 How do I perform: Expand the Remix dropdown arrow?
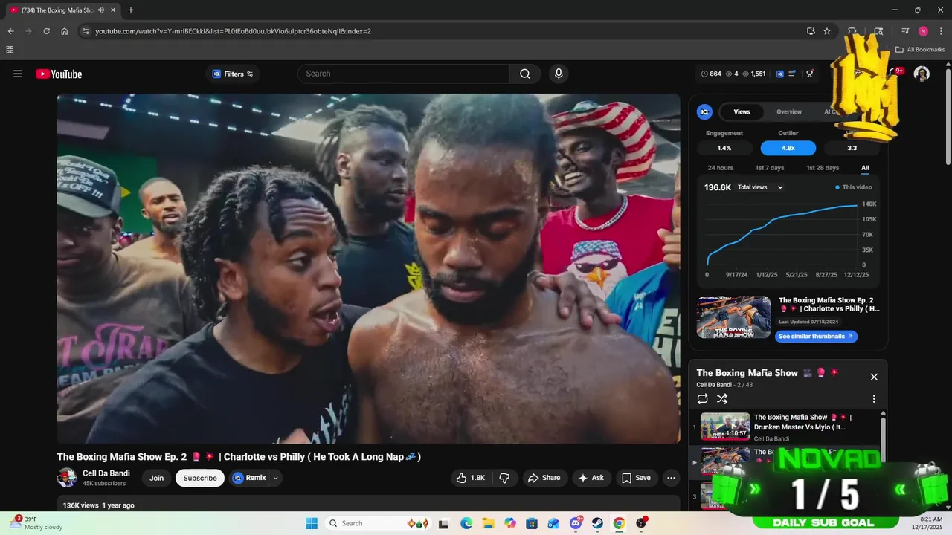(x=276, y=478)
